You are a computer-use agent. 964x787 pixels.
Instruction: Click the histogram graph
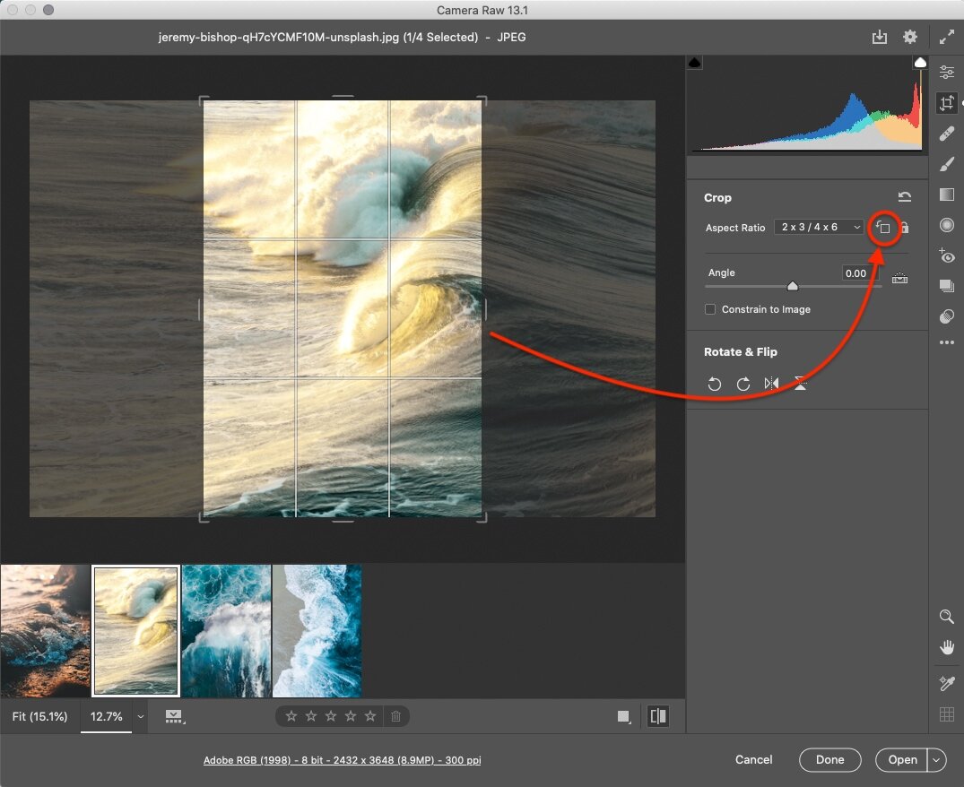[808, 105]
